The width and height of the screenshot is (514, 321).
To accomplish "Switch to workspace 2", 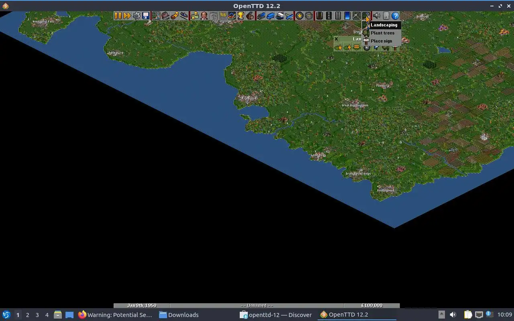I will click(27, 315).
